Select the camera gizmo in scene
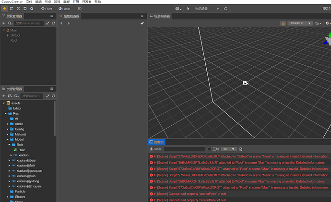 [245, 83]
